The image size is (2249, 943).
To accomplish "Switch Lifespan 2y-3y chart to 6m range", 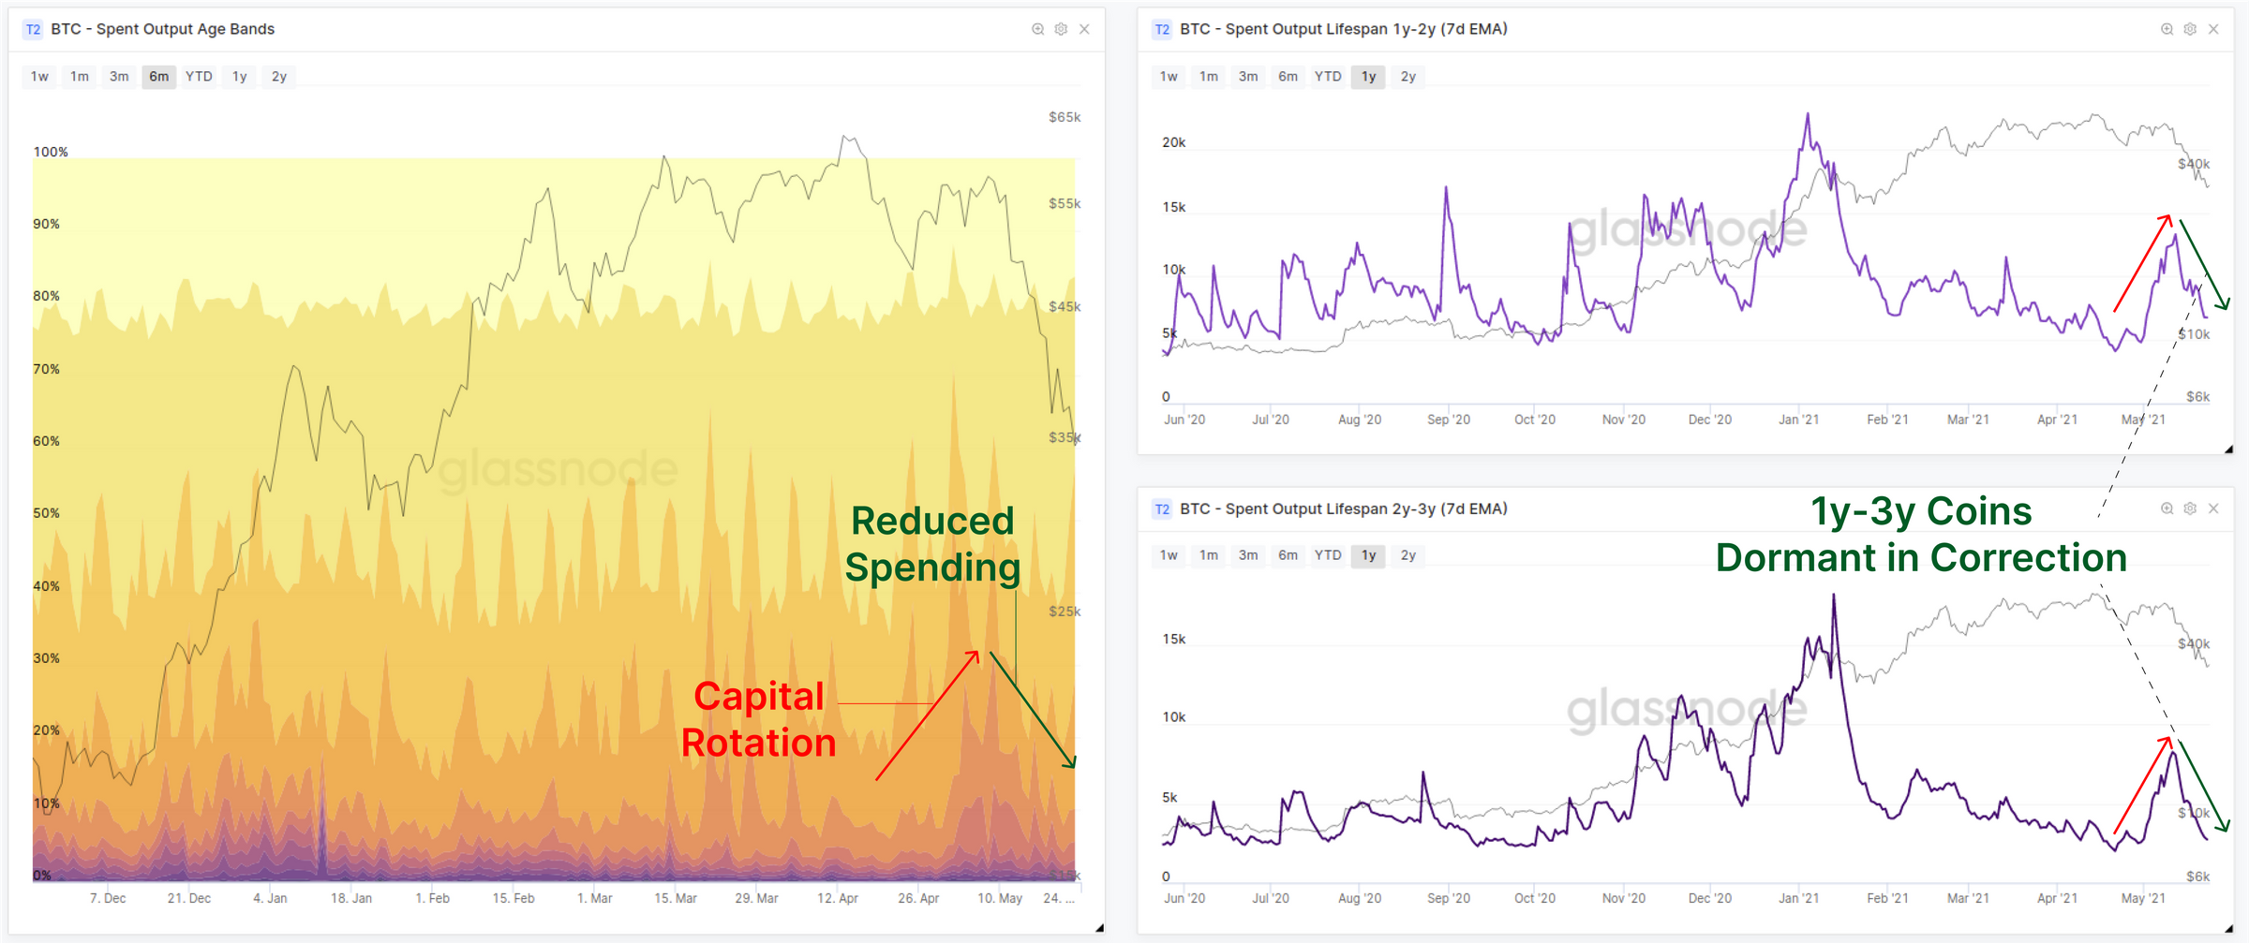I will point(1288,555).
